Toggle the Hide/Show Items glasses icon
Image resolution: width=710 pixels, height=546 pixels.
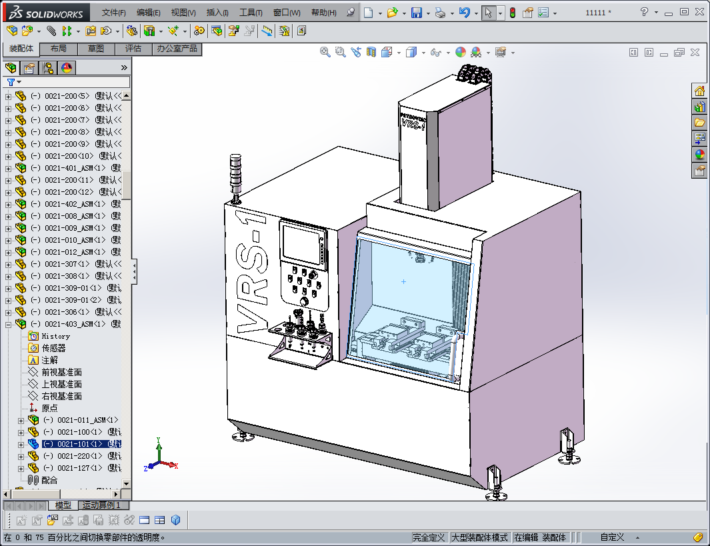coord(435,52)
